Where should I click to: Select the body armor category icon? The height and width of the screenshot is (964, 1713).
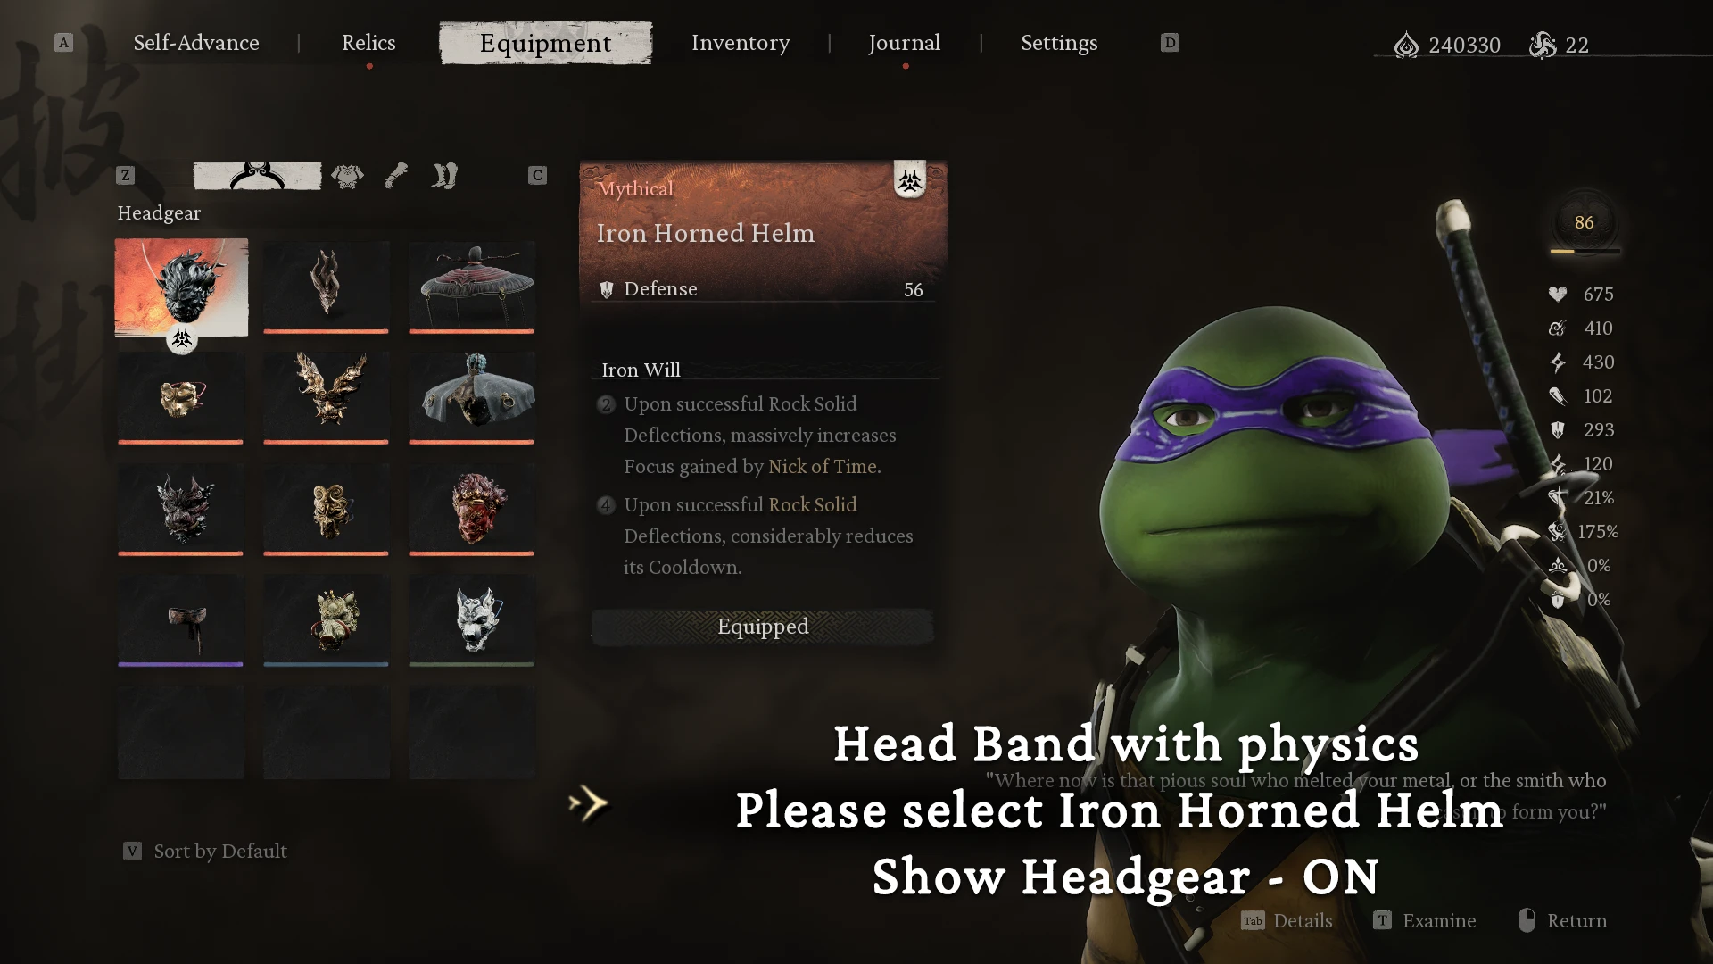[347, 176]
